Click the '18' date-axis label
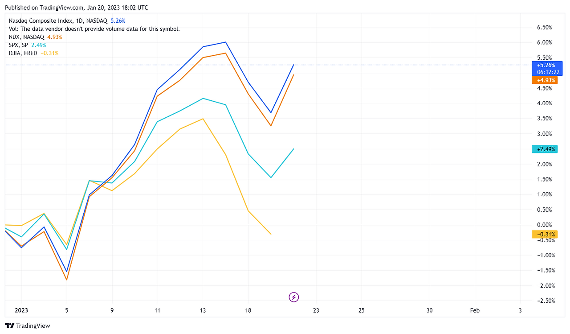The image size is (570, 334). pos(248,310)
